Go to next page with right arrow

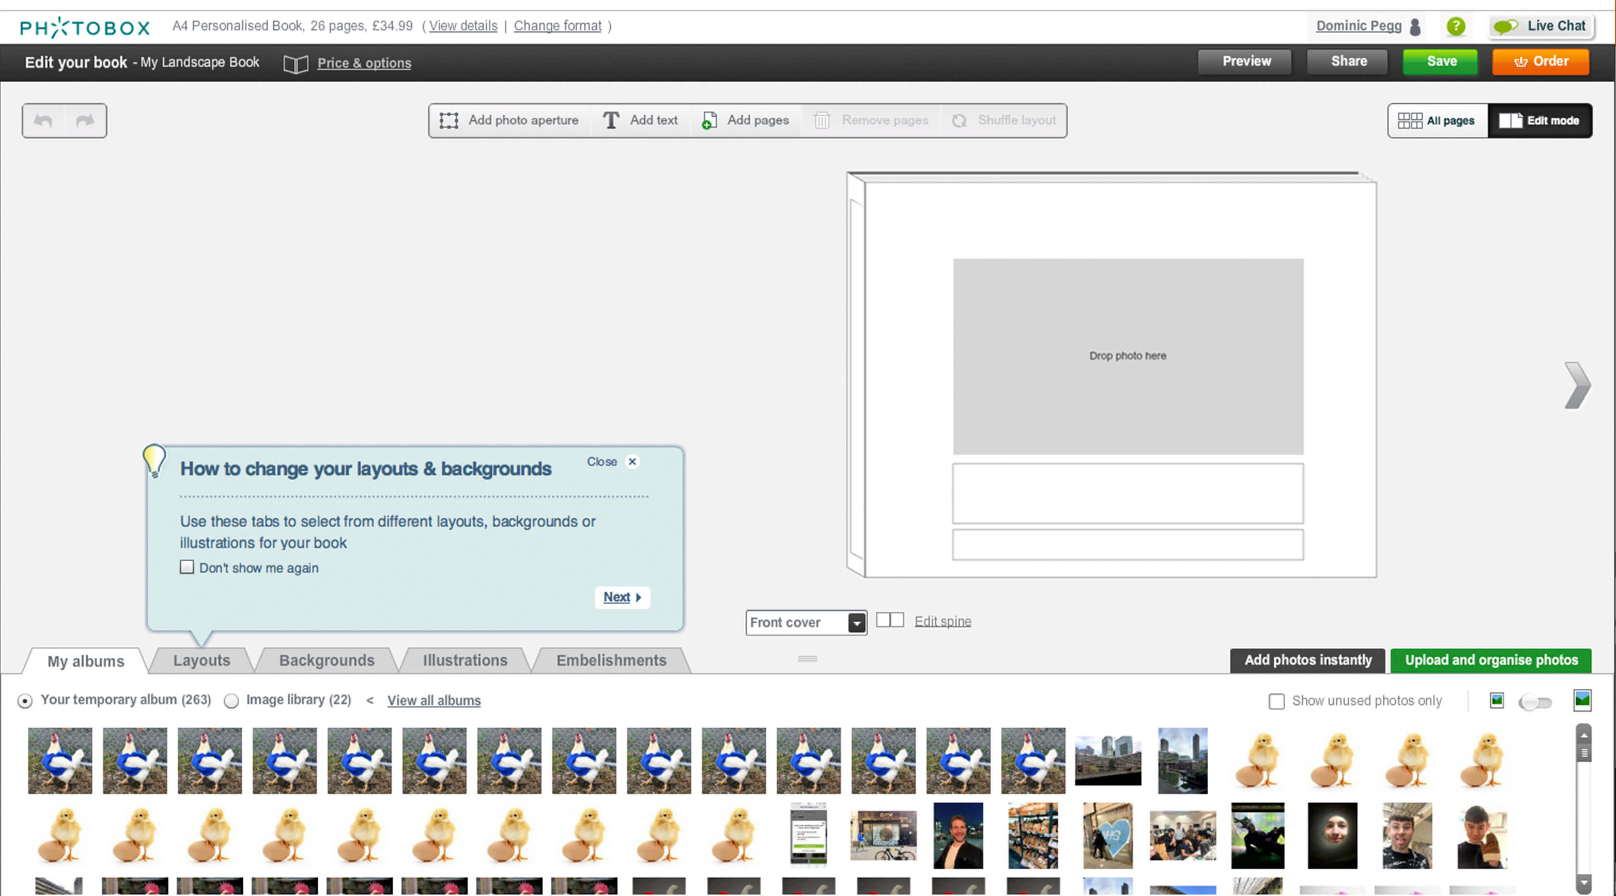(1577, 385)
